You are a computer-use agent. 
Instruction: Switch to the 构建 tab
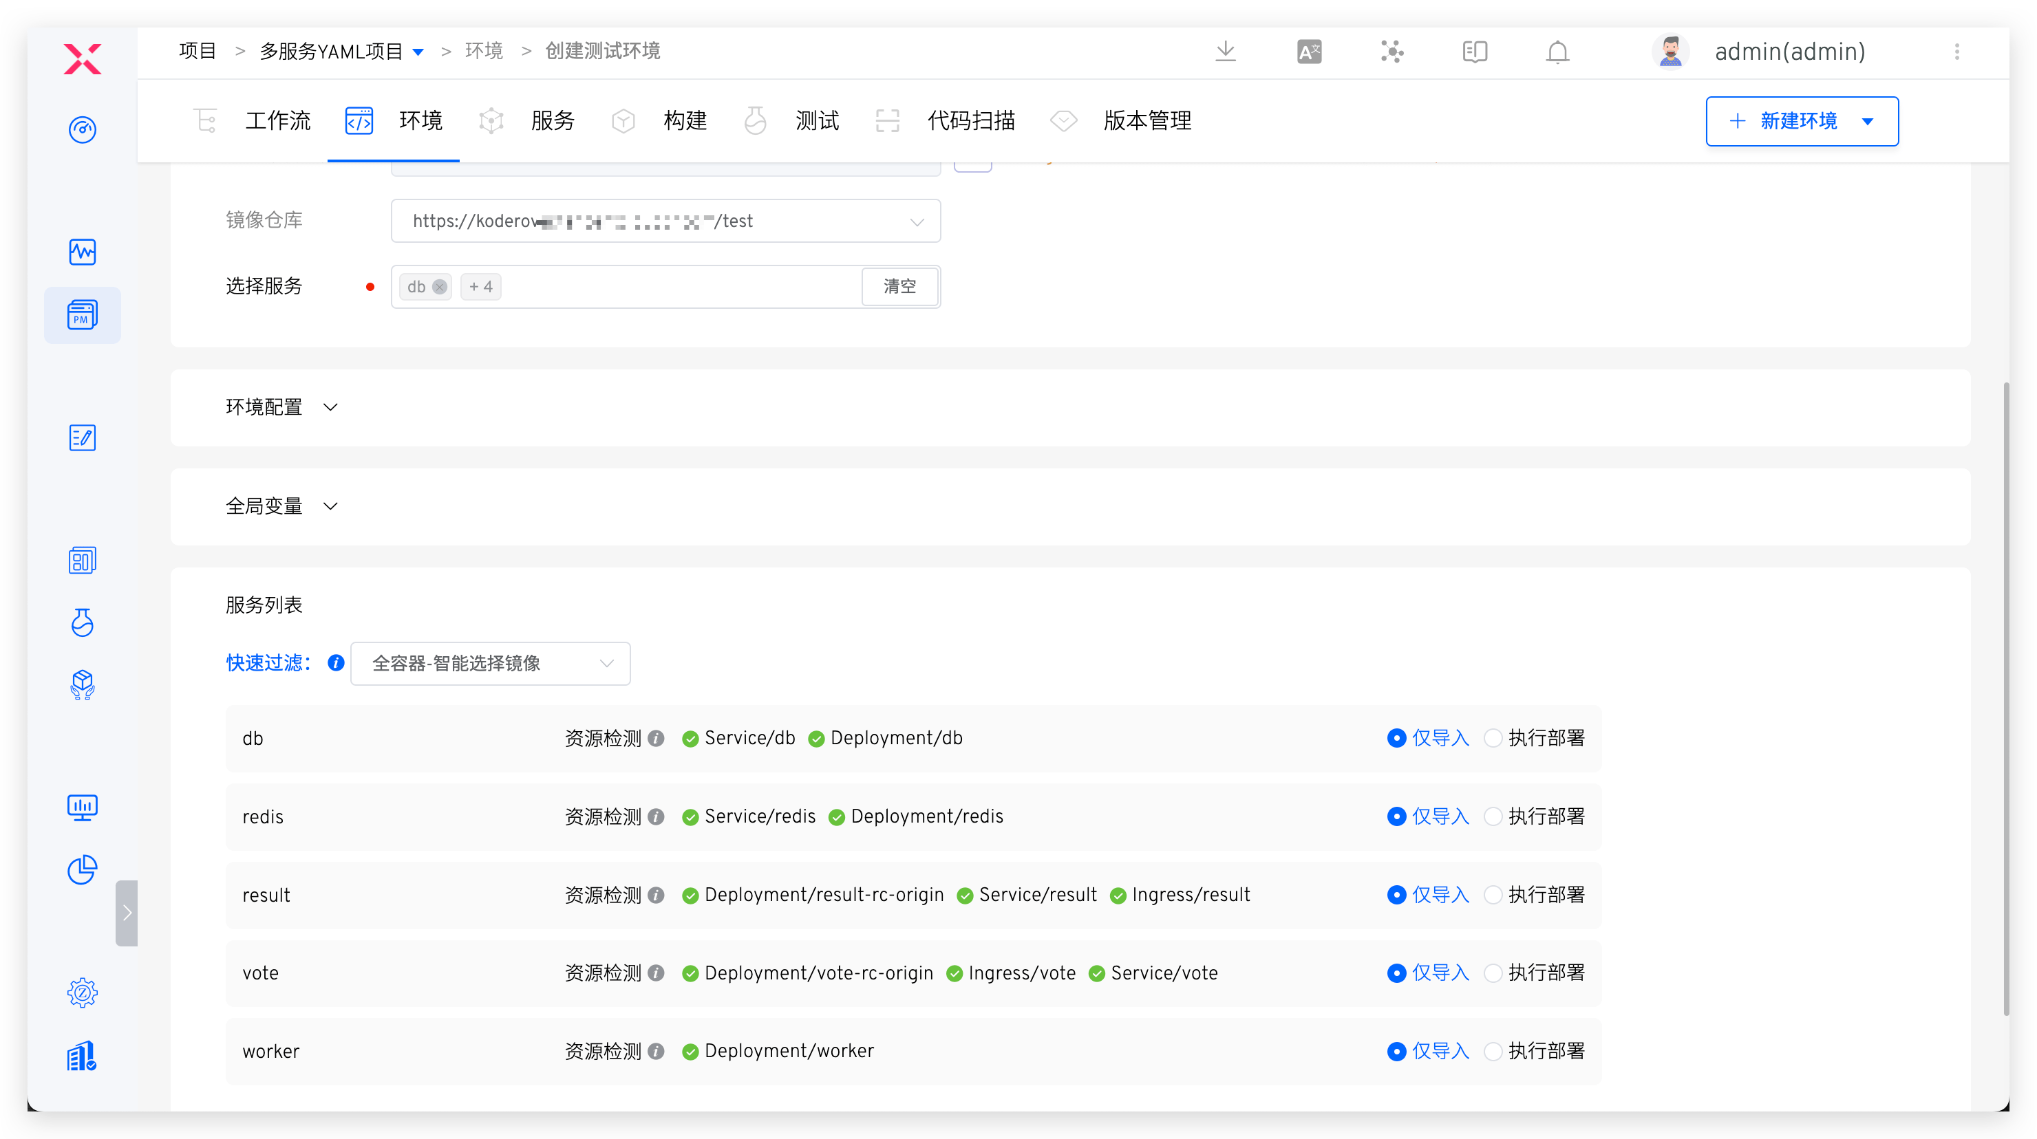tap(659, 120)
